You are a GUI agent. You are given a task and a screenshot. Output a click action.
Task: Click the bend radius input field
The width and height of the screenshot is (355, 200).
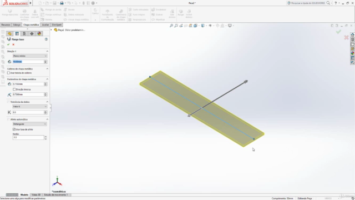pyautogui.click(x=28, y=94)
